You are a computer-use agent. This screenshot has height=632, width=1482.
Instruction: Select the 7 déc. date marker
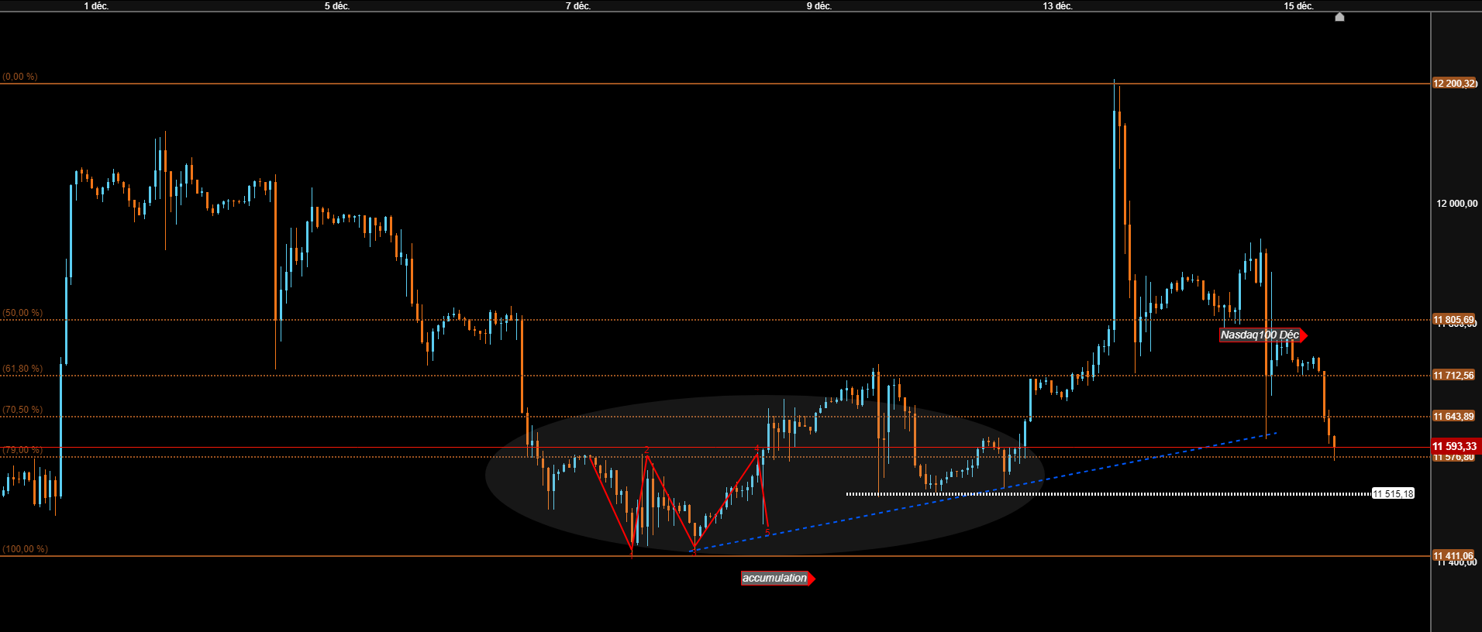click(x=577, y=5)
